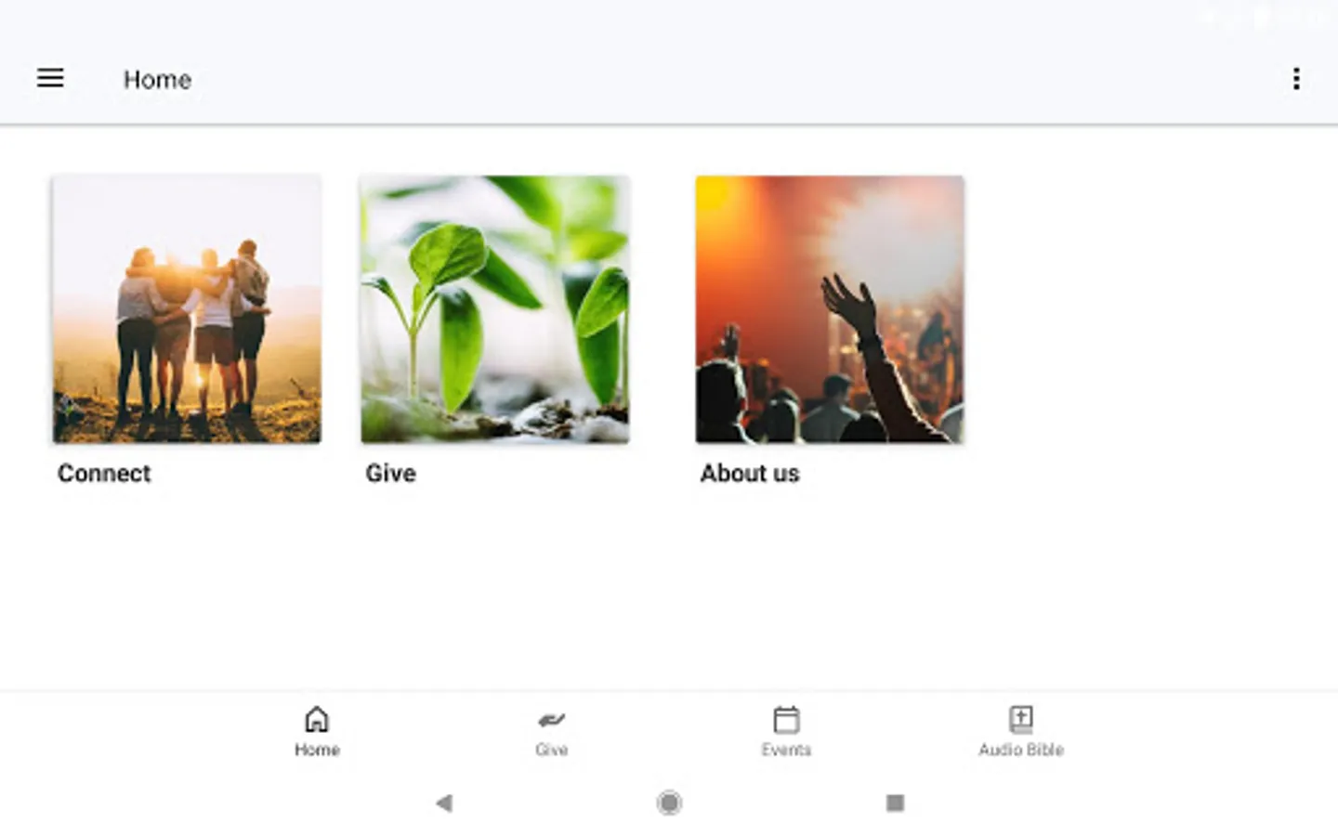
Task: Switch to the Audio Bible tab label
Action: (x=1020, y=750)
